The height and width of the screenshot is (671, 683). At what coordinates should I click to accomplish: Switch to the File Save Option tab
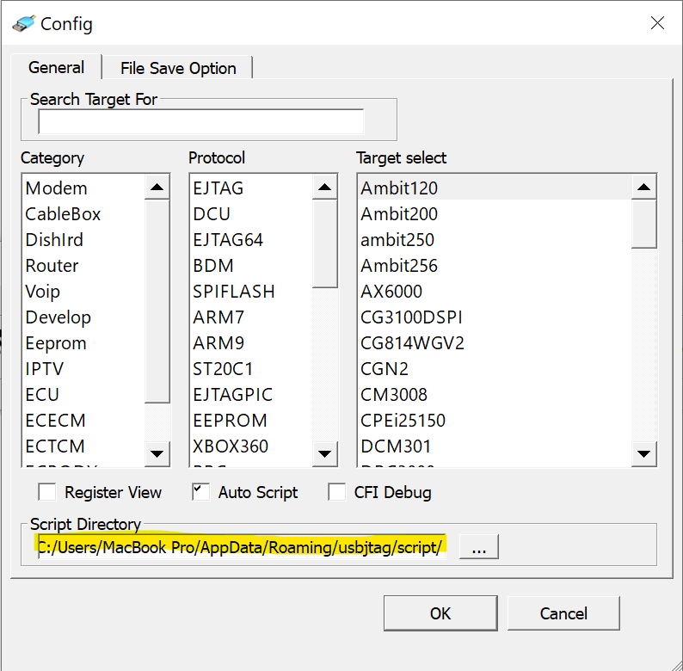tap(178, 68)
